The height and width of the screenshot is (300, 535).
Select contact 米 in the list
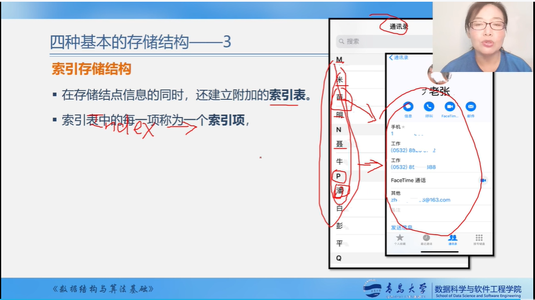pos(340,79)
